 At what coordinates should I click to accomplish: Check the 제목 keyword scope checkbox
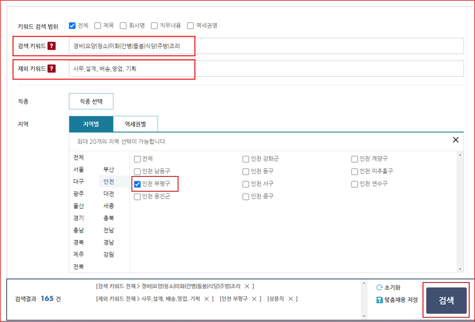[98, 26]
